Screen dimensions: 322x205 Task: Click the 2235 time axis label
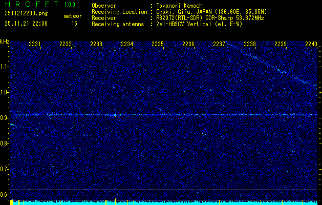(158, 44)
